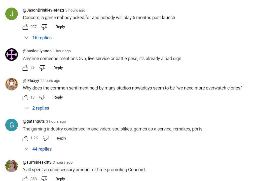Like gatsnguts' gaming industry comment
The height and width of the screenshot is (181, 254).
pos(25,138)
